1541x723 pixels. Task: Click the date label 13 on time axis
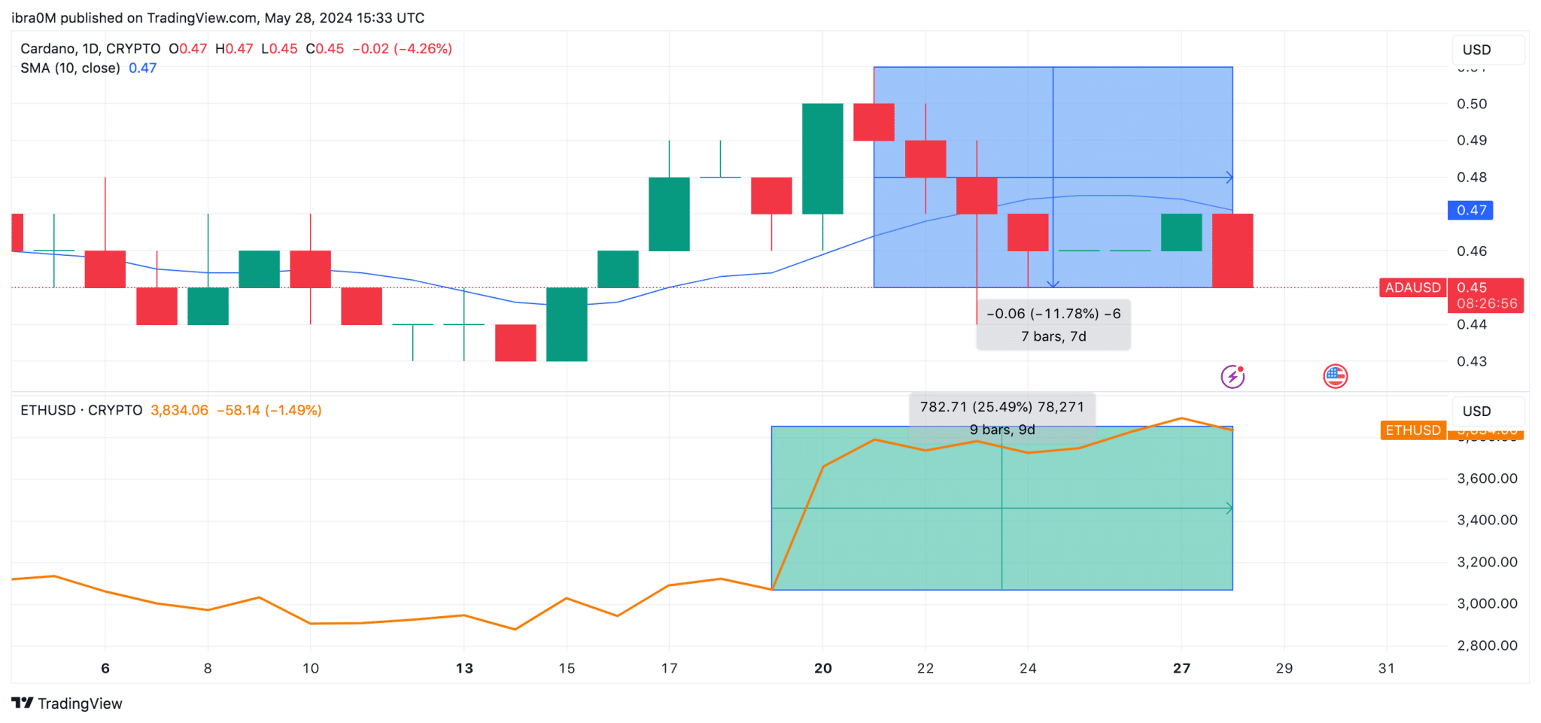click(x=464, y=668)
